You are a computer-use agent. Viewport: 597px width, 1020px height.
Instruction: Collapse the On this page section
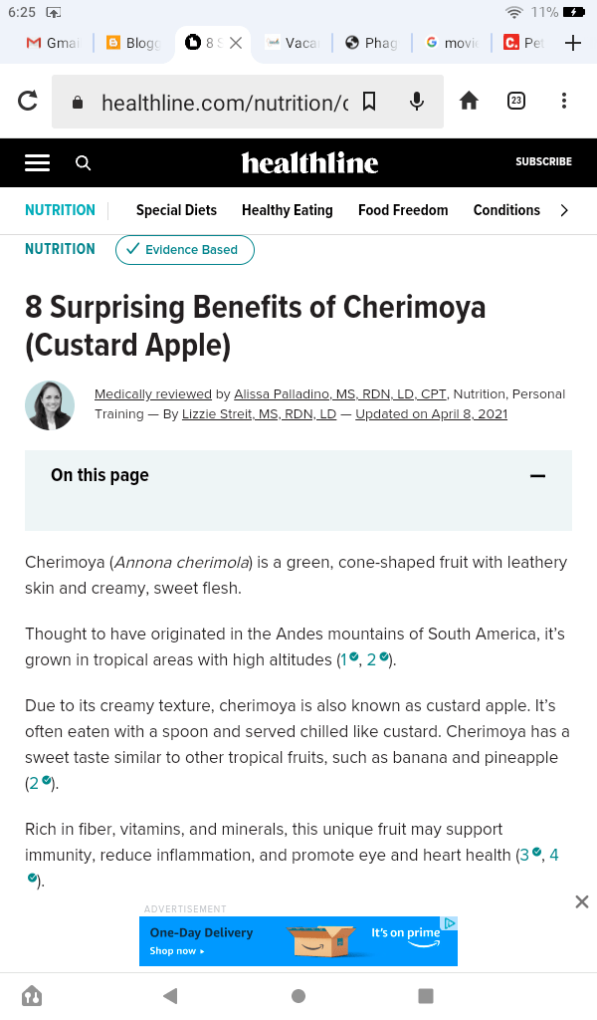click(x=537, y=476)
